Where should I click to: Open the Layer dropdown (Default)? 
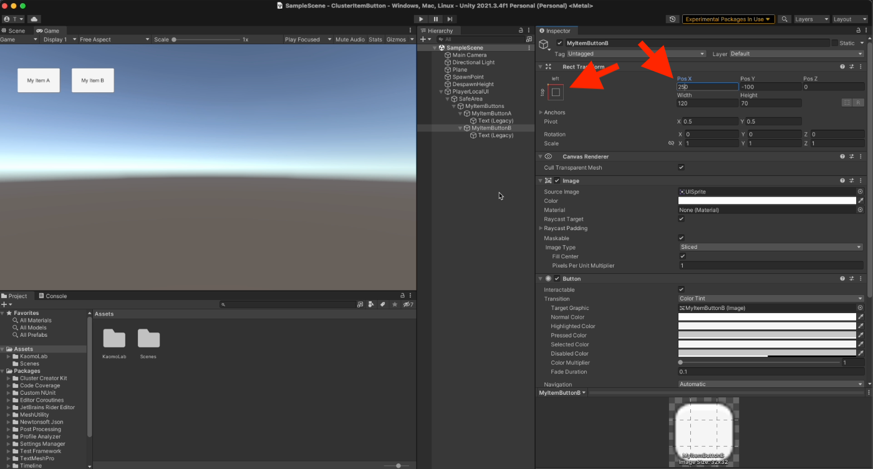click(796, 54)
